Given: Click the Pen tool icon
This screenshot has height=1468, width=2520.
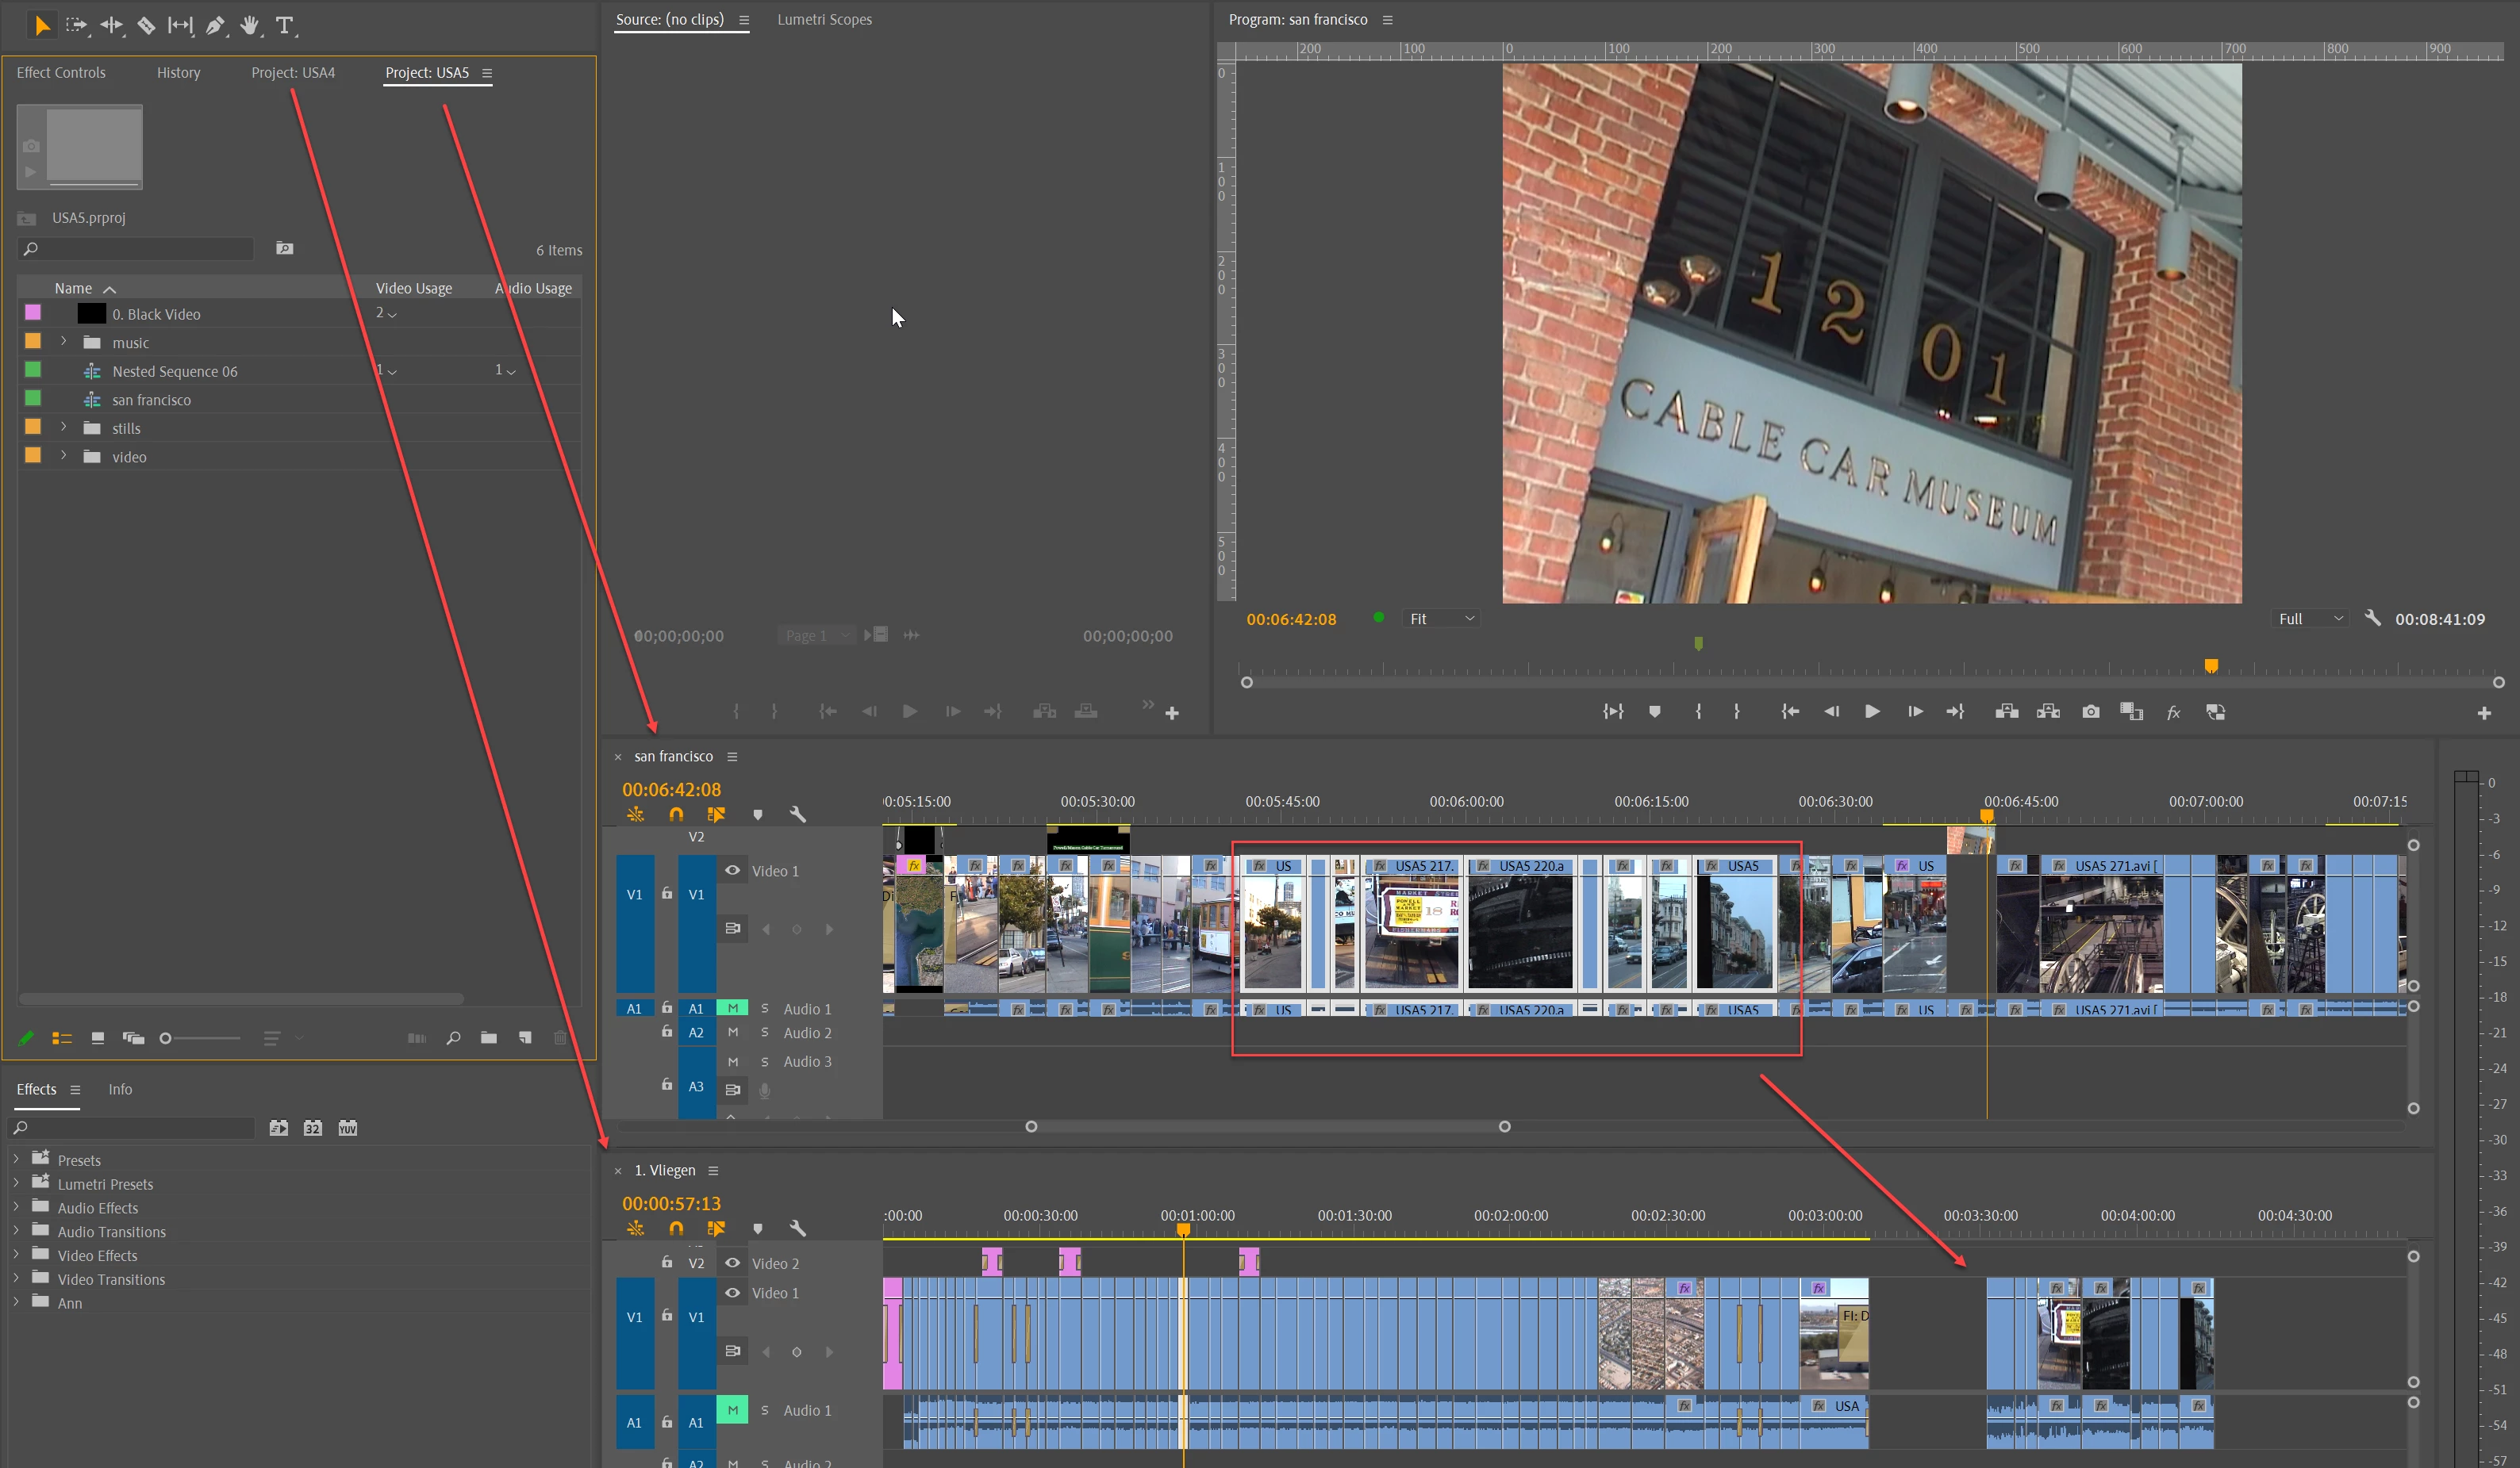Looking at the screenshot, I should (x=214, y=25).
